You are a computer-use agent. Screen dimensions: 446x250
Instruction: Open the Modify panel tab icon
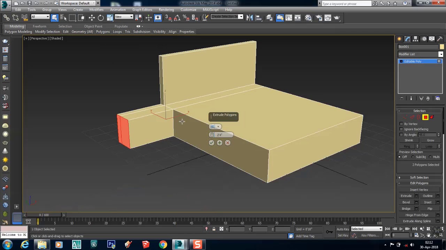[x=407, y=39]
